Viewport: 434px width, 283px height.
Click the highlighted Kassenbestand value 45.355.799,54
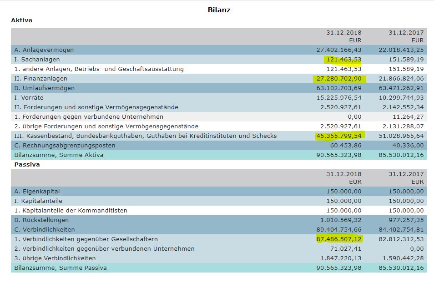click(338, 136)
